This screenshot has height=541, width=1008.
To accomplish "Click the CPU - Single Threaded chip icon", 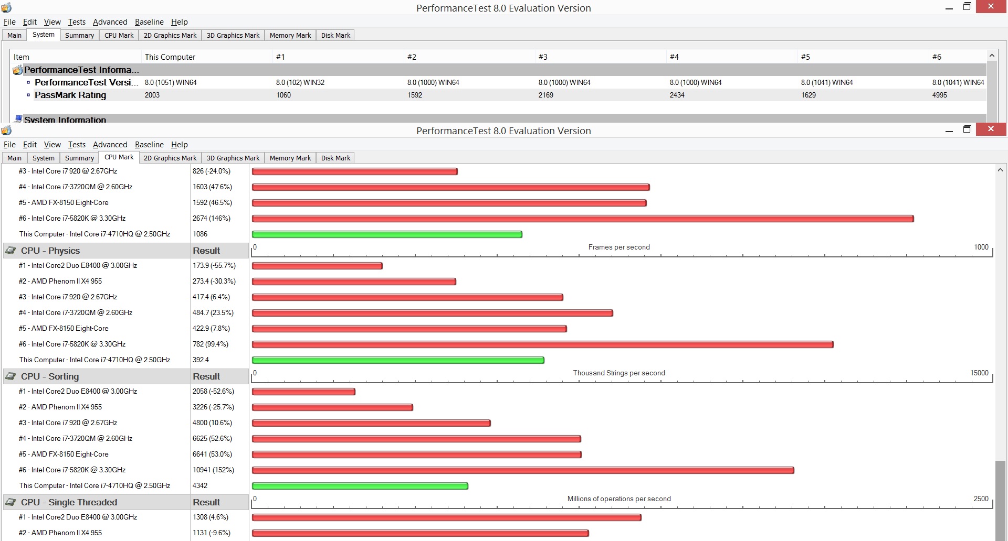I will 10,502.
